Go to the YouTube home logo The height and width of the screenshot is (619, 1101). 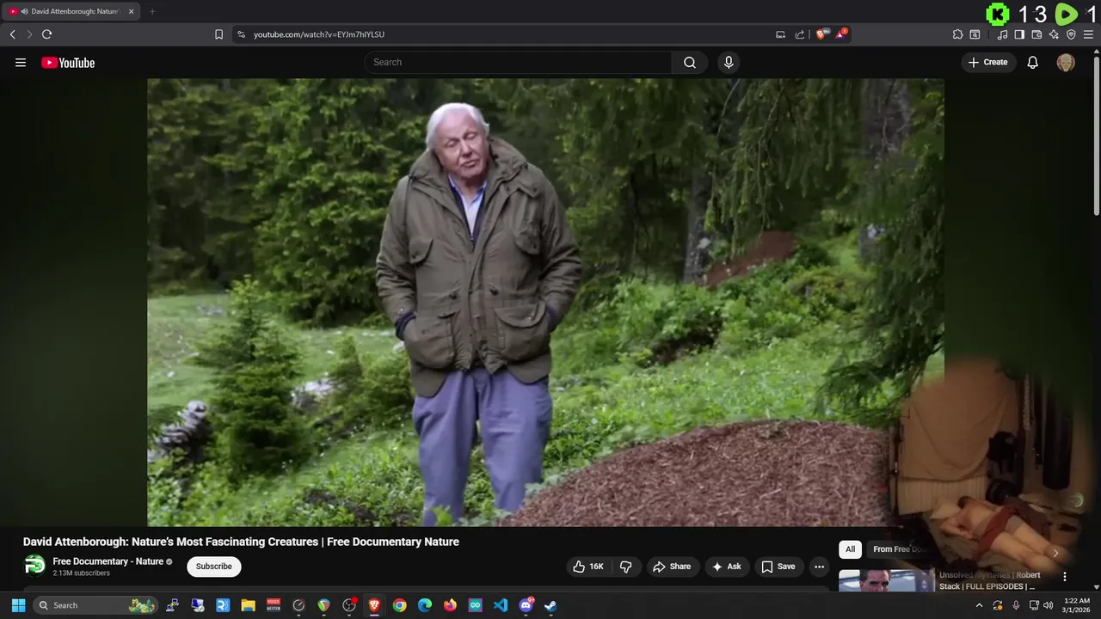[x=68, y=62]
